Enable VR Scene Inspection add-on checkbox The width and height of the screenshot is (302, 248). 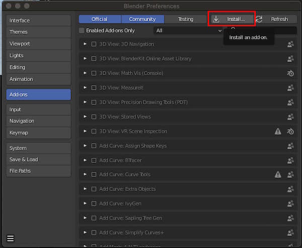pyautogui.click(x=94, y=132)
